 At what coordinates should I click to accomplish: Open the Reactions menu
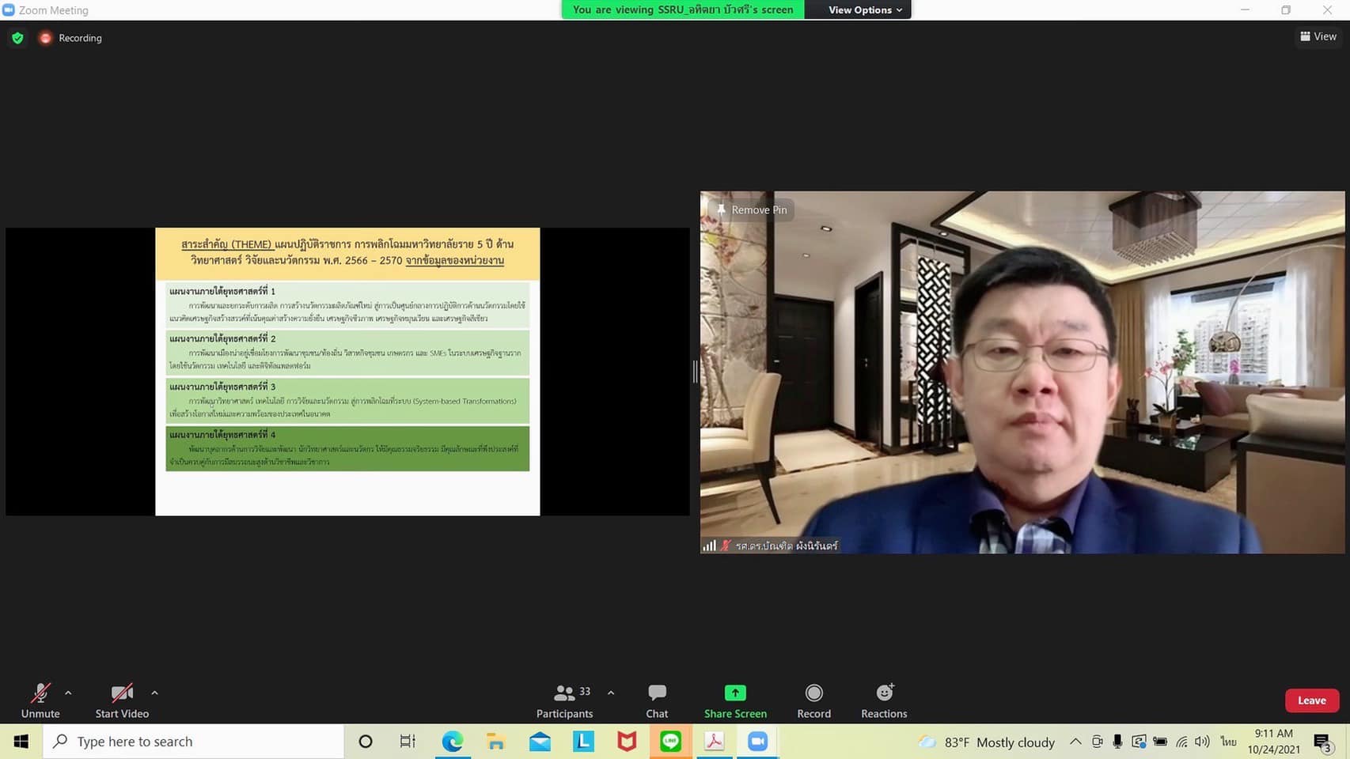click(x=884, y=700)
